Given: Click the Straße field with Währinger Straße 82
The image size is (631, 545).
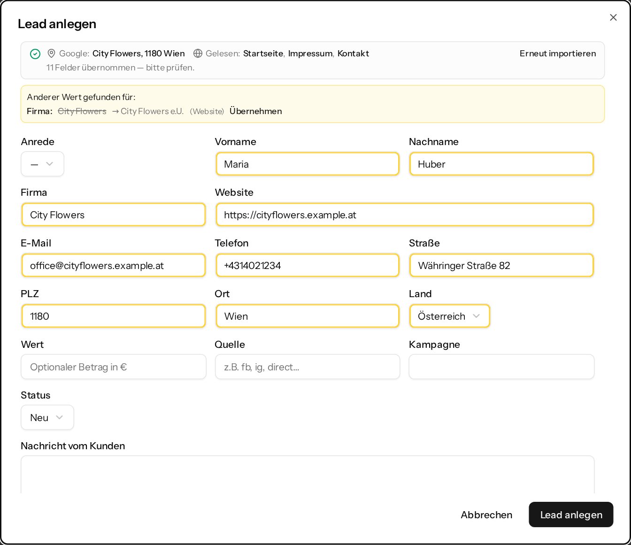Looking at the screenshot, I should (x=501, y=265).
